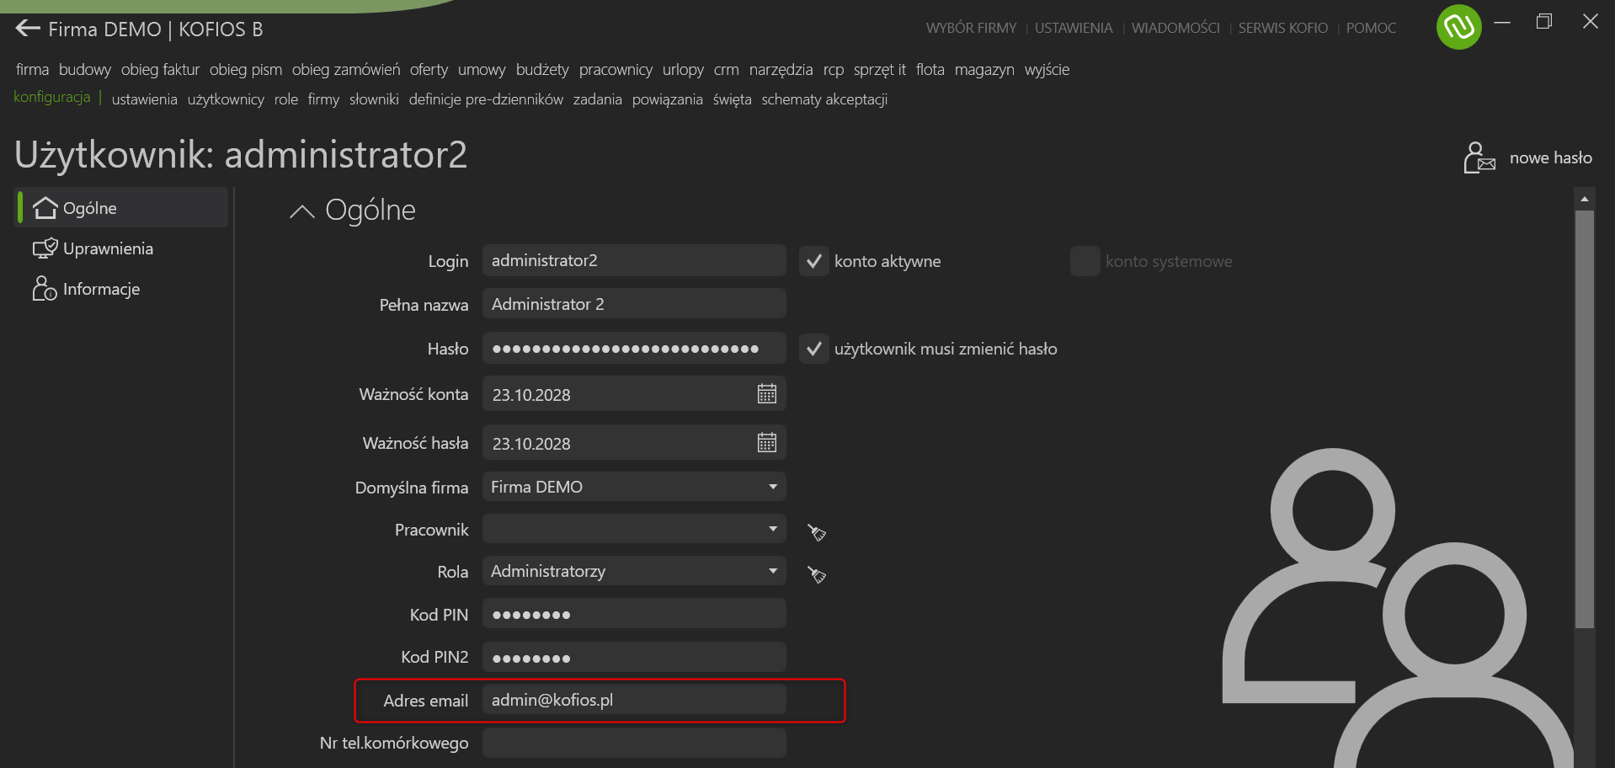Click the nowe hasło mail-user icon
This screenshot has width=1615, height=768.
1479,157
